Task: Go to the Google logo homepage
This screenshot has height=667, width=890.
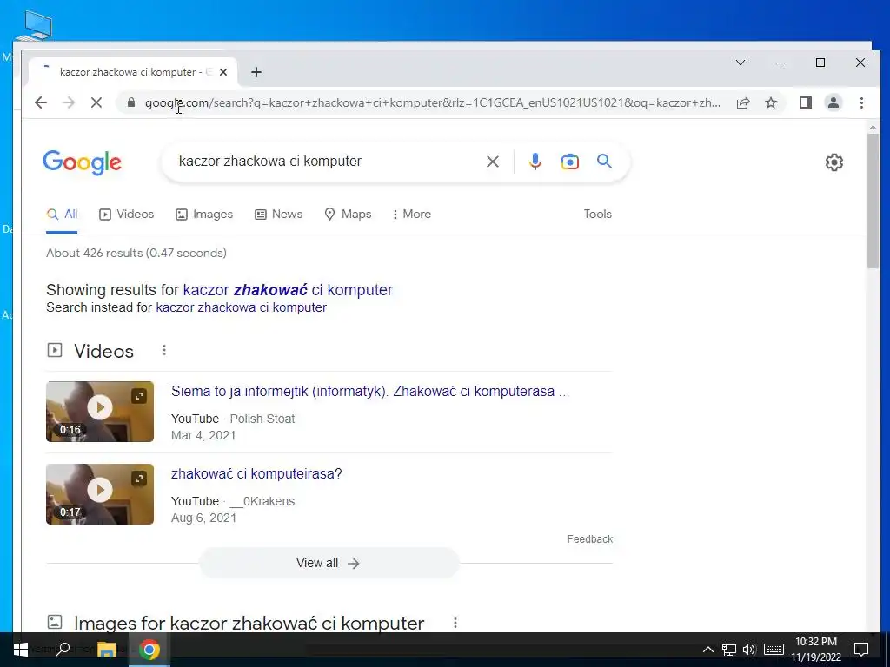Action: (x=83, y=162)
